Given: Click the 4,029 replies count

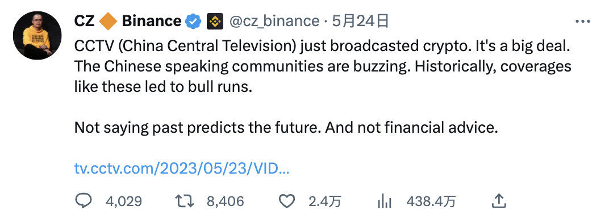Looking at the screenshot, I should [x=123, y=201].
